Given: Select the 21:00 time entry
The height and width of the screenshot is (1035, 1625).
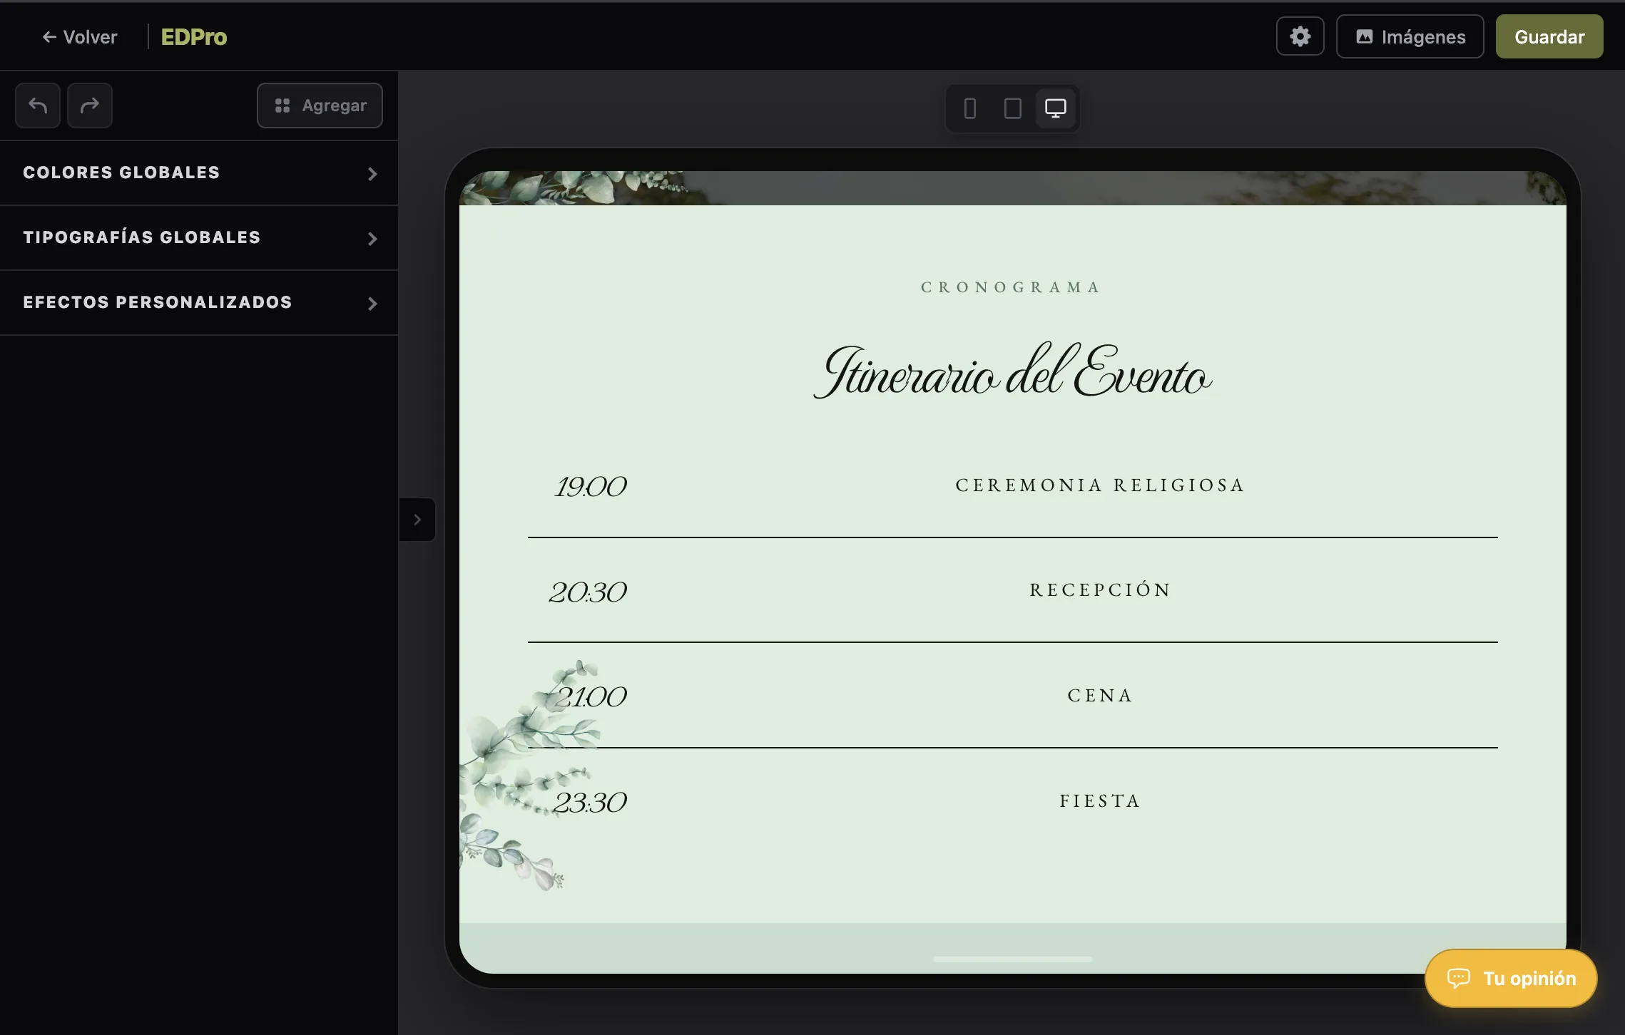Looking at the screenshot, I should (x=591, y=697).
